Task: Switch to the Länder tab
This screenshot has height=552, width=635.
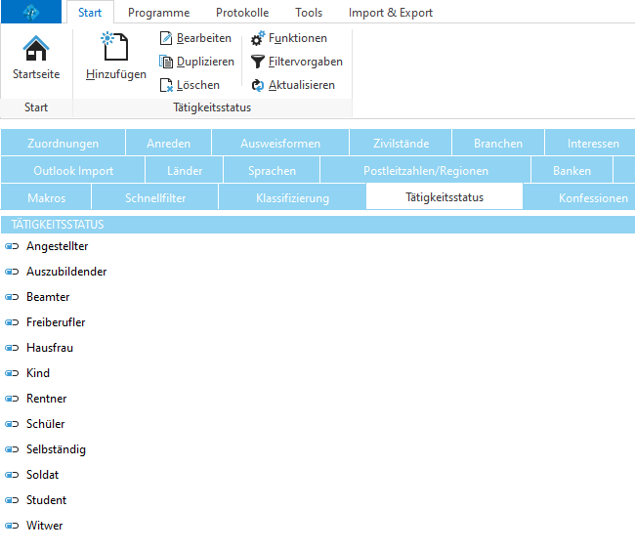Action: [185, 170]
